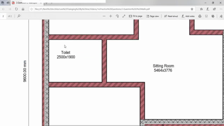Enter full screen PDF view
The image size is (224, 126).
pos(124,16)
